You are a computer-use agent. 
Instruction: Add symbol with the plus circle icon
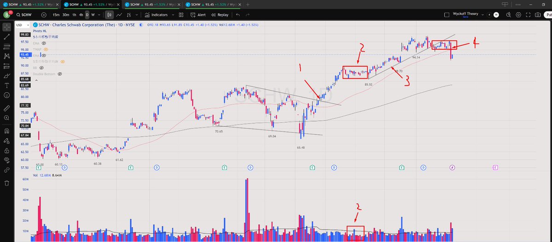click(44, 15)
